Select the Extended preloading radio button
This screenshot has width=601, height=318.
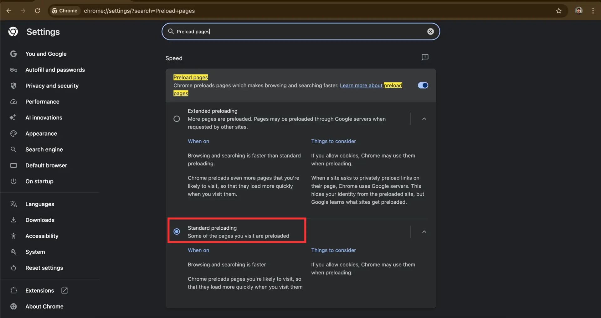[x=177, y=119]
